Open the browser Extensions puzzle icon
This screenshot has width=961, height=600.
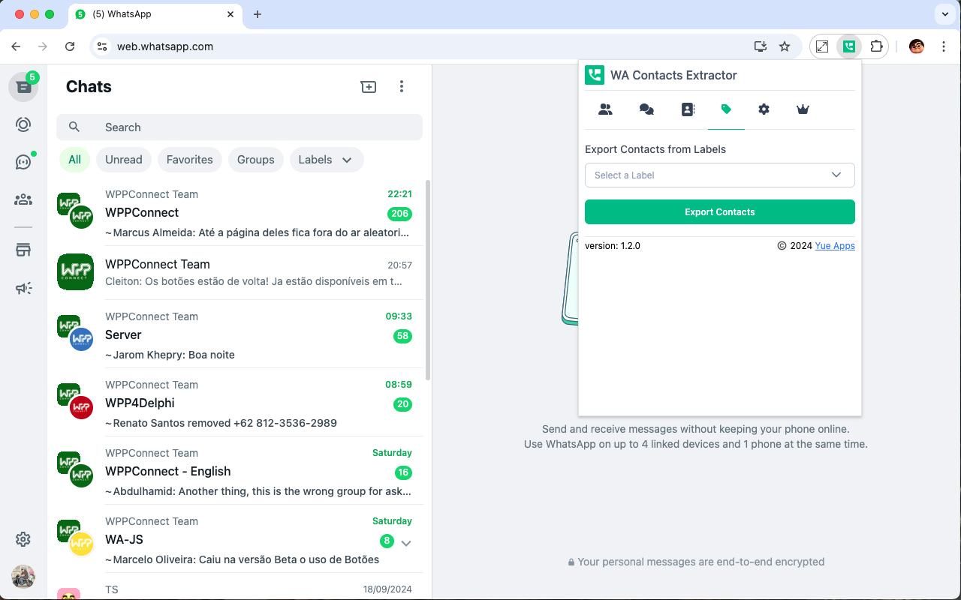point(876,46)
